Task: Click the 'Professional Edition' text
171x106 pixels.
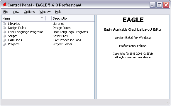Action: pyautogui.click(x=133, y=46)
